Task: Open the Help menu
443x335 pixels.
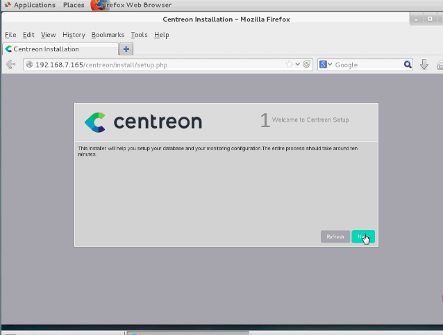Action: 161,35
